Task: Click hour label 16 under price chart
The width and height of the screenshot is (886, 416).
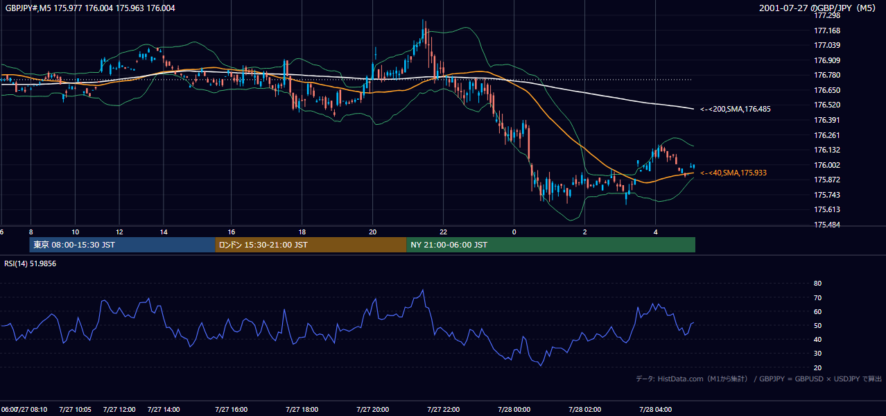Action: (x=232, y=232)
